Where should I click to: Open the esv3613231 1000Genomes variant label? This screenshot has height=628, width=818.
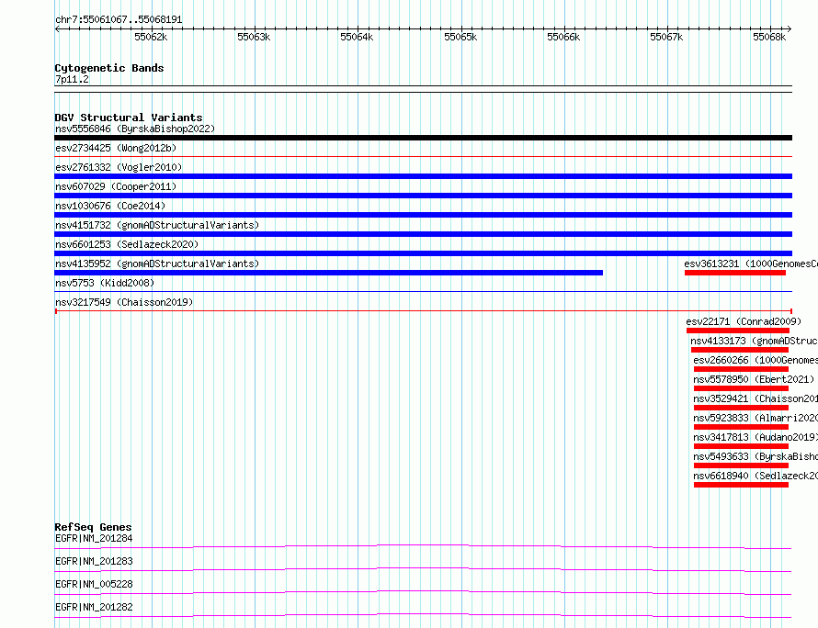(751, 264)
